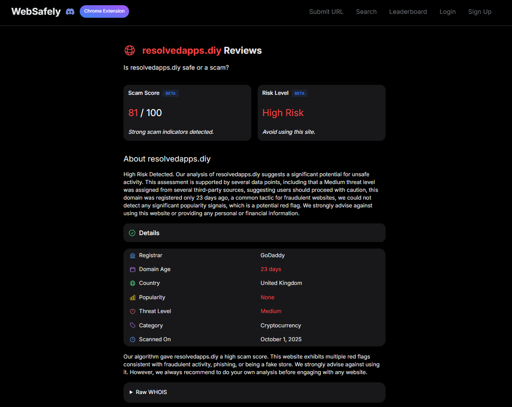The width and height of the screenshot is (512, 407).
Task: Click the red globe icon beside resolvedapps.diy
Action: point(130,50)
